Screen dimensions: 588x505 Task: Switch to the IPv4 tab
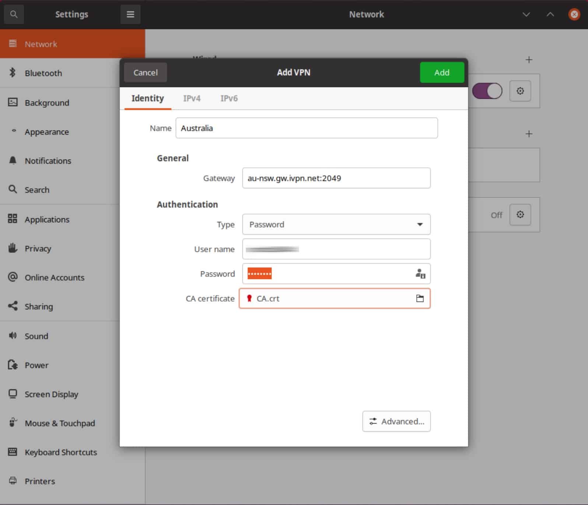192,98
